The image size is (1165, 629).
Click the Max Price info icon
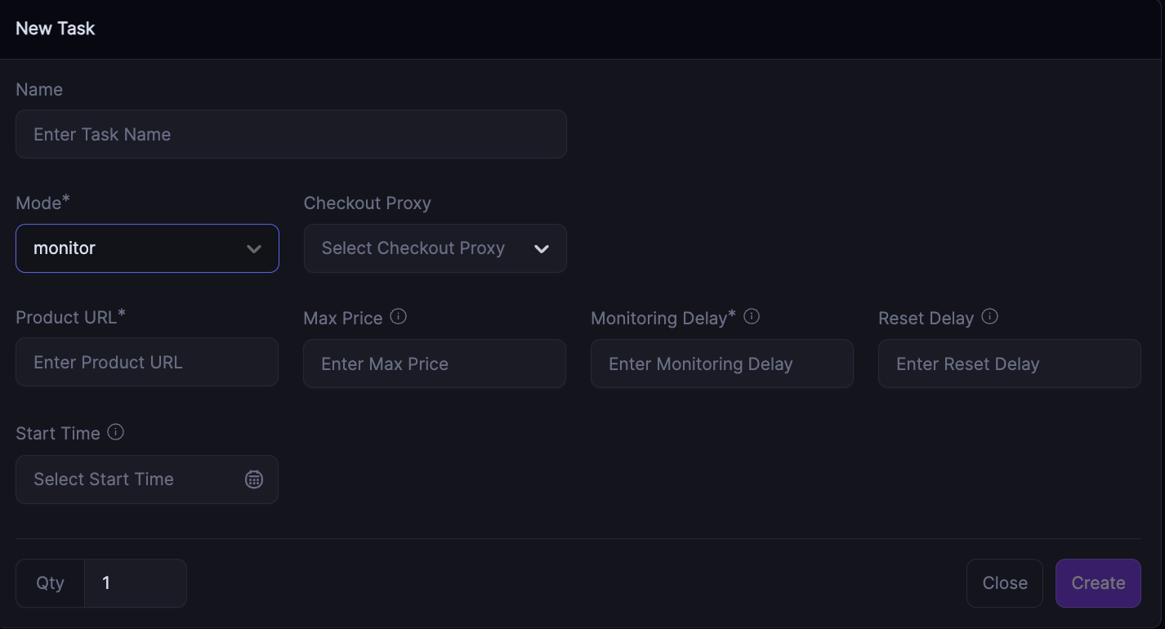(399, 317)
